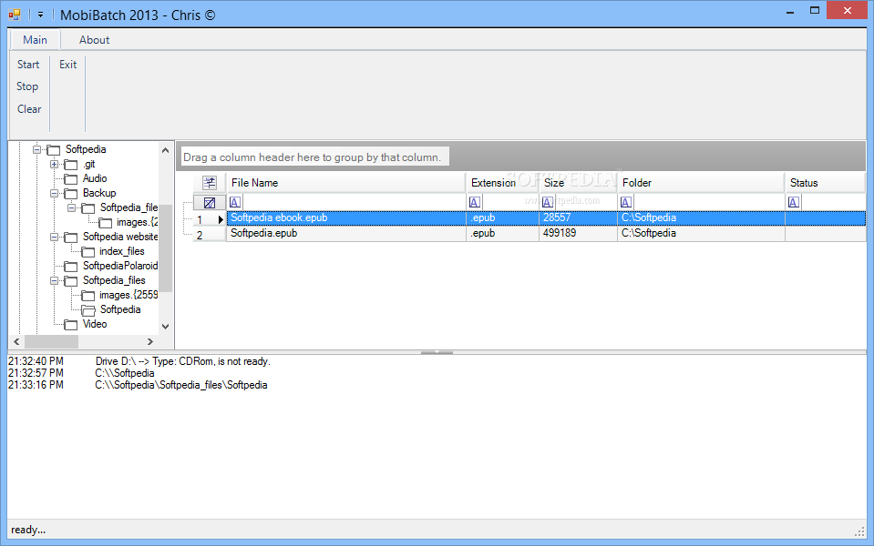The image size is (874, 546).
Task: Open the About tab
Action: point(94,40)
